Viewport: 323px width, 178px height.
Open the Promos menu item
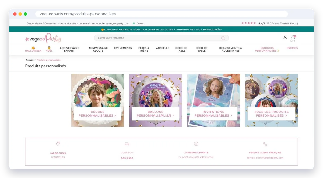[x=292, y=48]
